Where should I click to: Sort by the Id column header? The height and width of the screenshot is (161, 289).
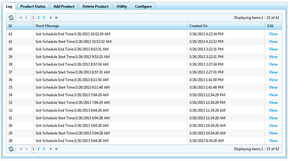click(20, 26)
